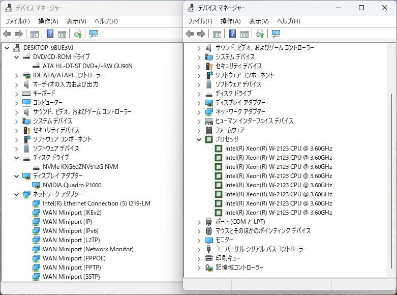
Task: Click Update driver icon in right window toolbar
Action: pos(260,34)
